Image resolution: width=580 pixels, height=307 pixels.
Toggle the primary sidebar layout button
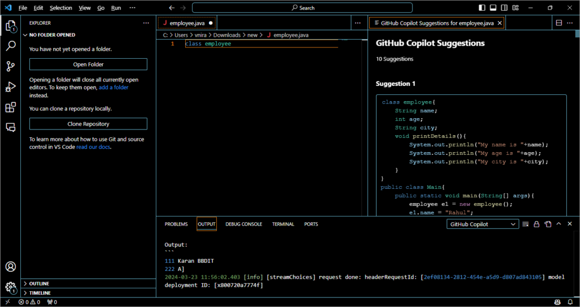pyautogui.click(x=482, y=8)
